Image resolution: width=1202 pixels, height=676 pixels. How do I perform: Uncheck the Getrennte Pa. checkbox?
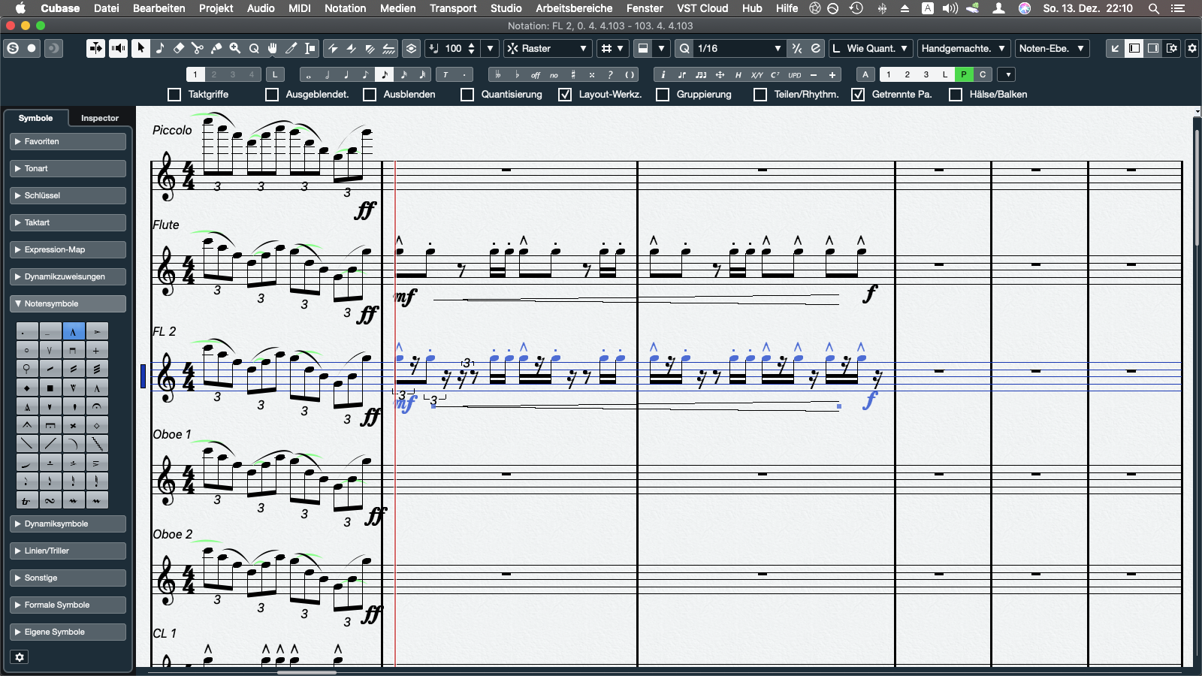coord(858,95)
